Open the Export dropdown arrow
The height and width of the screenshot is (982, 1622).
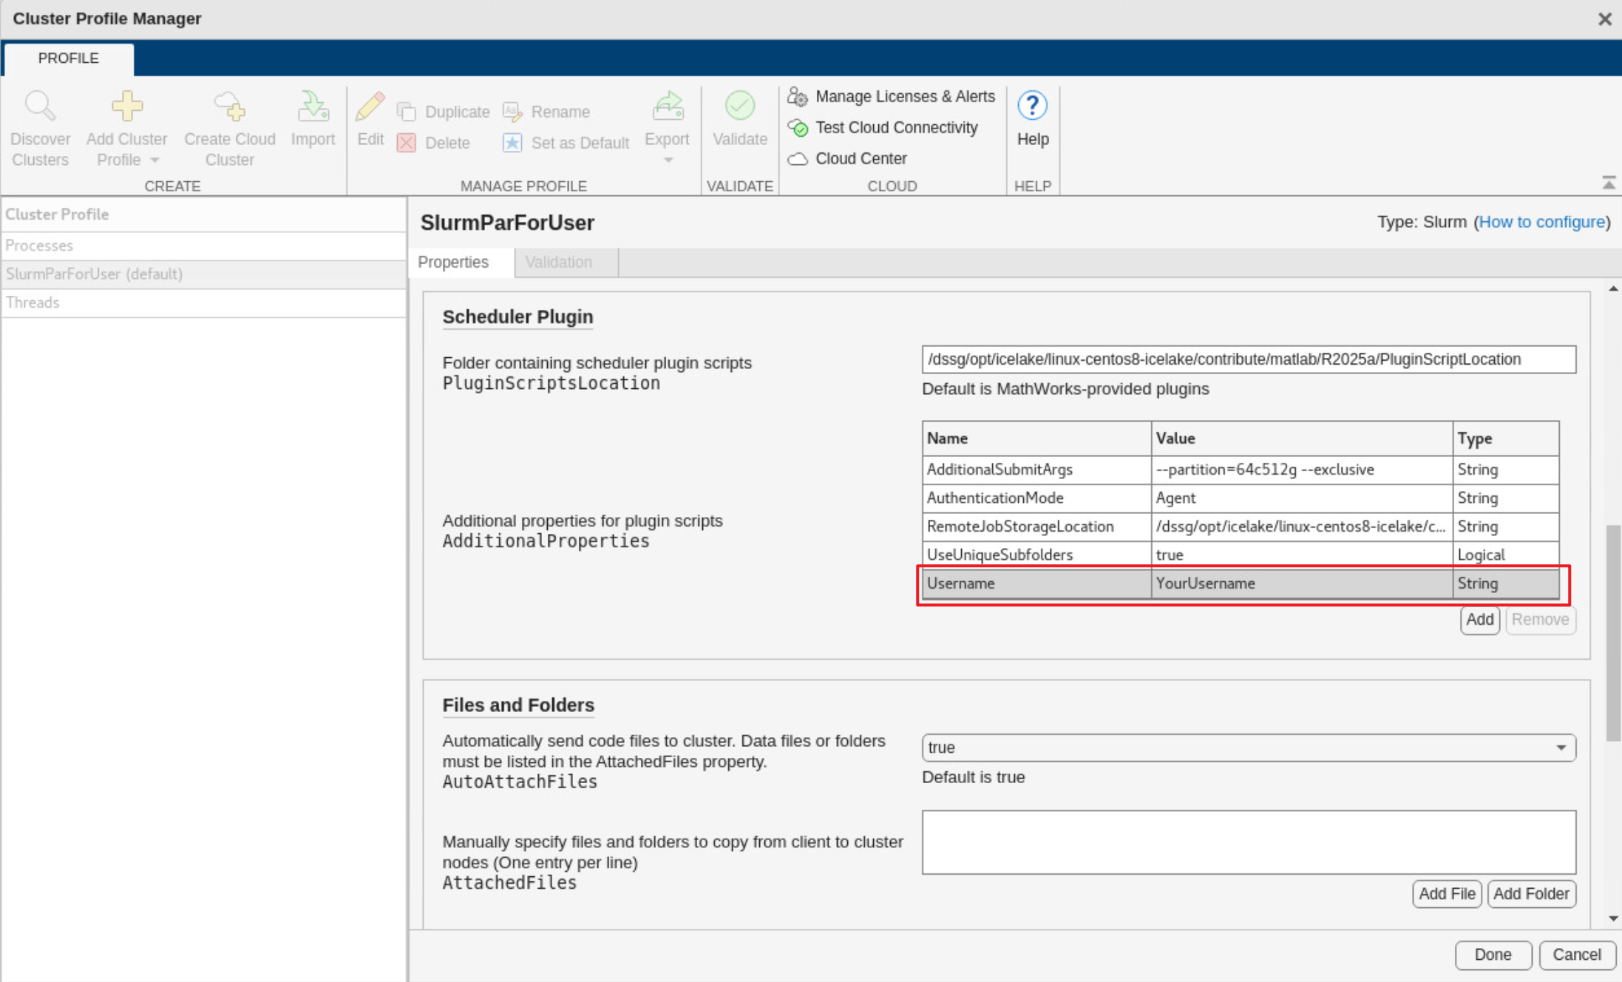(x=668, y=160)
